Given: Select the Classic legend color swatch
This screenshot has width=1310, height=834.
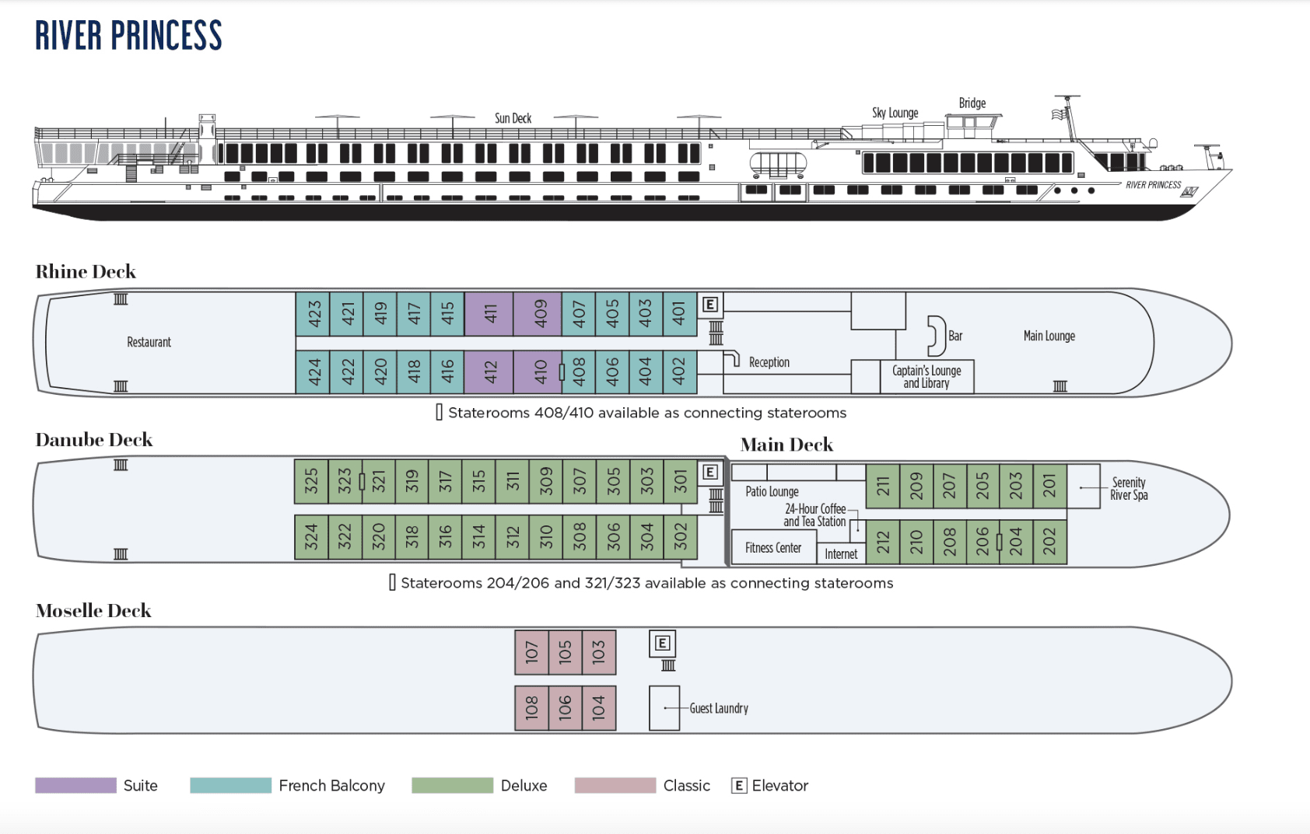Looking at the screenshot, I should point(615,786).
